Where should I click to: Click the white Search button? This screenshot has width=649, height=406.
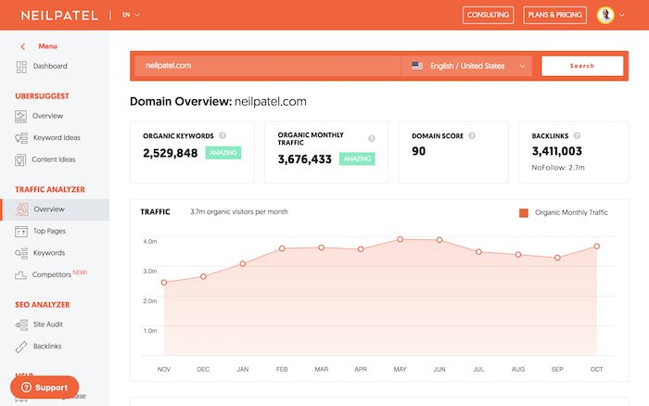582,66
